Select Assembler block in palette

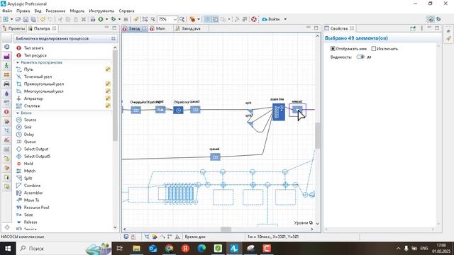(x=33, y=193)
